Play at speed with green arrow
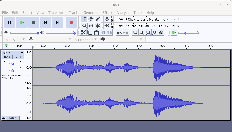 (173, 32)
